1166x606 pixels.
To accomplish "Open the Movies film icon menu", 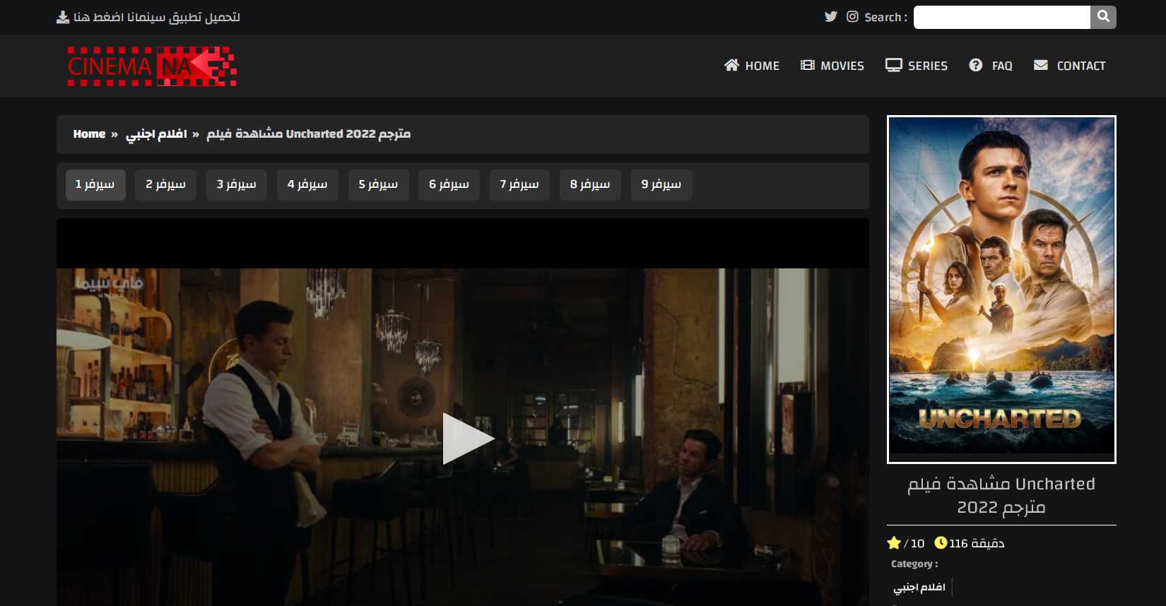I will pos(808,65).
